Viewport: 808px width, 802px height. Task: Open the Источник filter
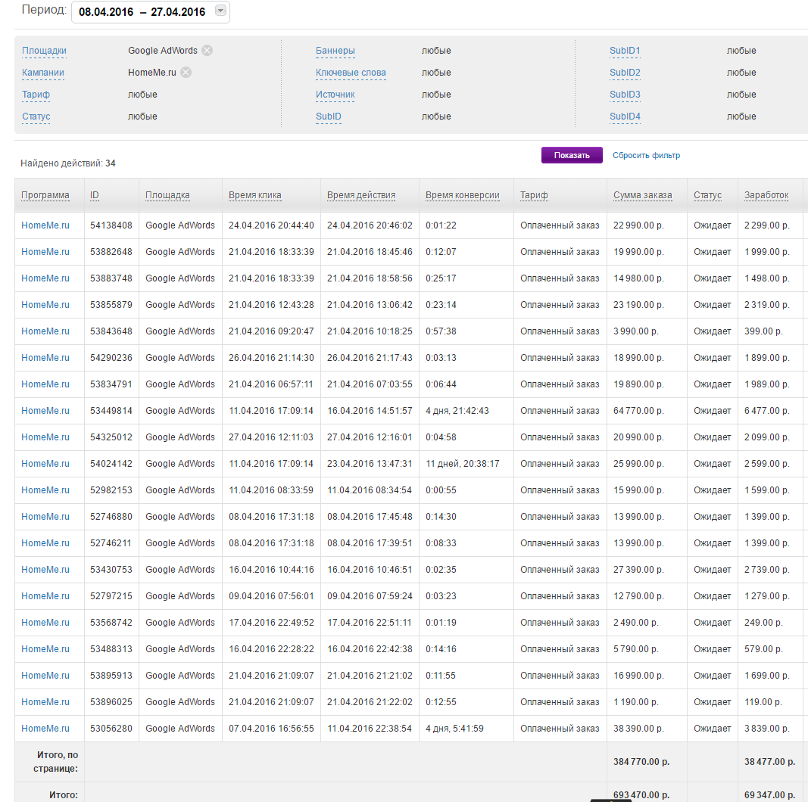point(335,95)
